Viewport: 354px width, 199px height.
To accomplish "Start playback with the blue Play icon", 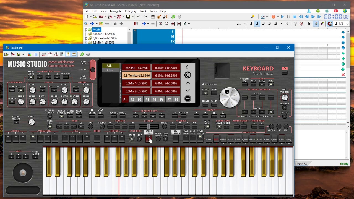I will 282,17.
